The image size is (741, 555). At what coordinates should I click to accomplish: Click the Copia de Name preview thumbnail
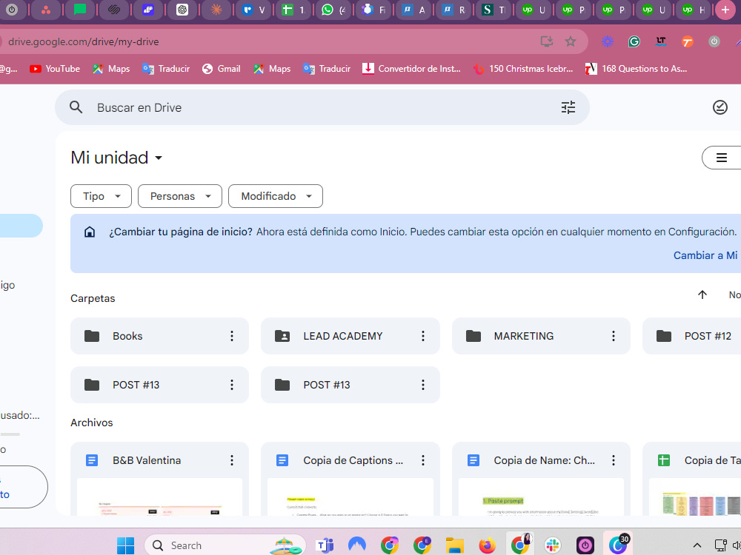541,497
